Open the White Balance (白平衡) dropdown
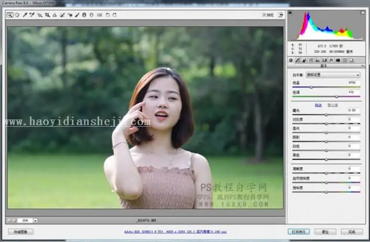Viewport: 370px width, 242px height. click(x=333, y=75)
